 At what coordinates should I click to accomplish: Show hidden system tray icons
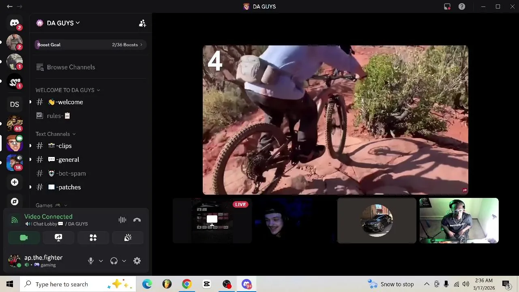[x=427, y=284]
